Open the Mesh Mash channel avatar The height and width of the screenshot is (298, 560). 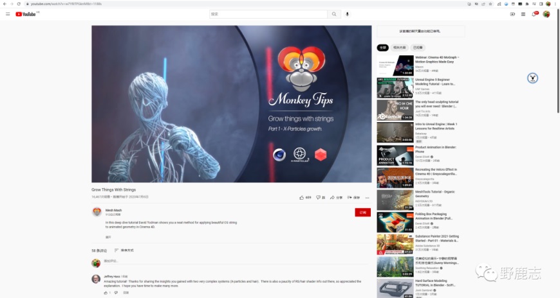pyautogui.click(x=97, y=212)
